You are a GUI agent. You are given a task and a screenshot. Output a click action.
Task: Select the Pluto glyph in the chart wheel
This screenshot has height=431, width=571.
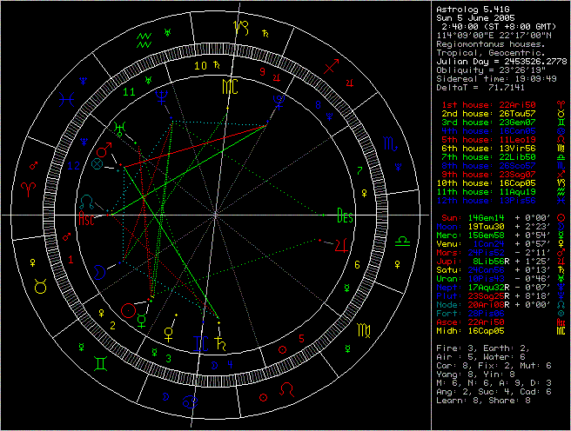click(x=278, y=101)
